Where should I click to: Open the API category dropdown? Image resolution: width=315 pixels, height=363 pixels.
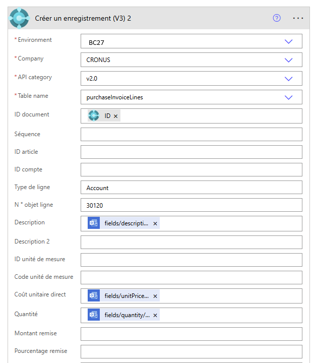288,79
